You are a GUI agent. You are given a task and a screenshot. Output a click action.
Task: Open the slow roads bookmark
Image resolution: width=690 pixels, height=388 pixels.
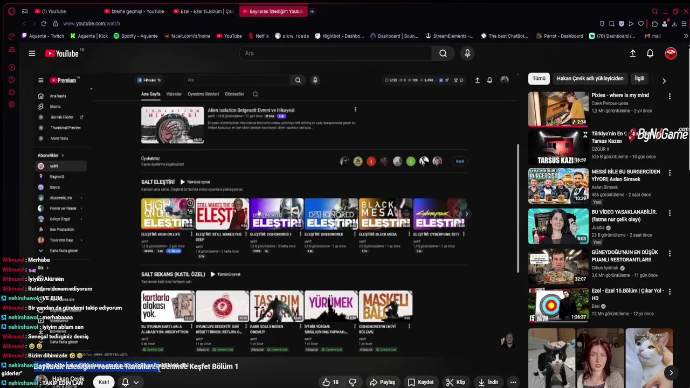pyautogui.click(x=292, y=36)
